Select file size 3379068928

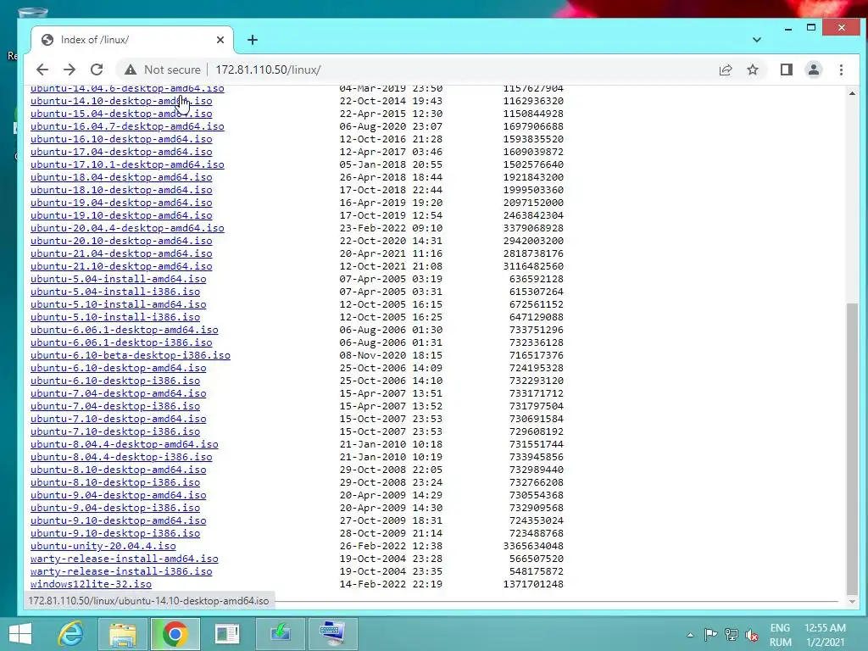533,228
